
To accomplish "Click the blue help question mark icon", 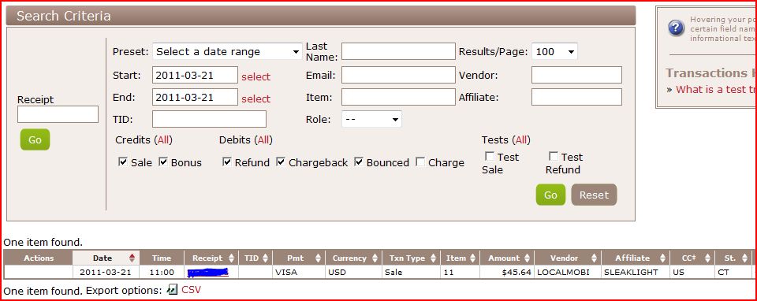I will (676, 28).
